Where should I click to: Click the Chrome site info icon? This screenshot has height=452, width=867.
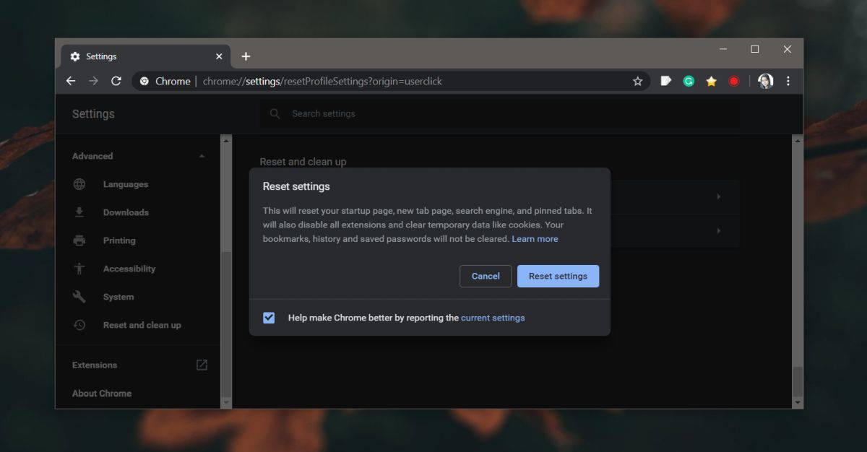(x=144, y=81)
